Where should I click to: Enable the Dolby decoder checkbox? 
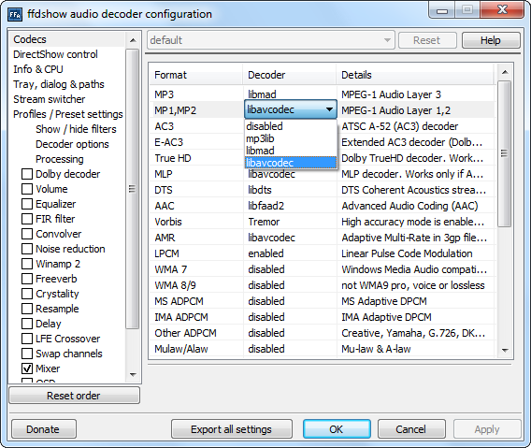click(27, 174)
